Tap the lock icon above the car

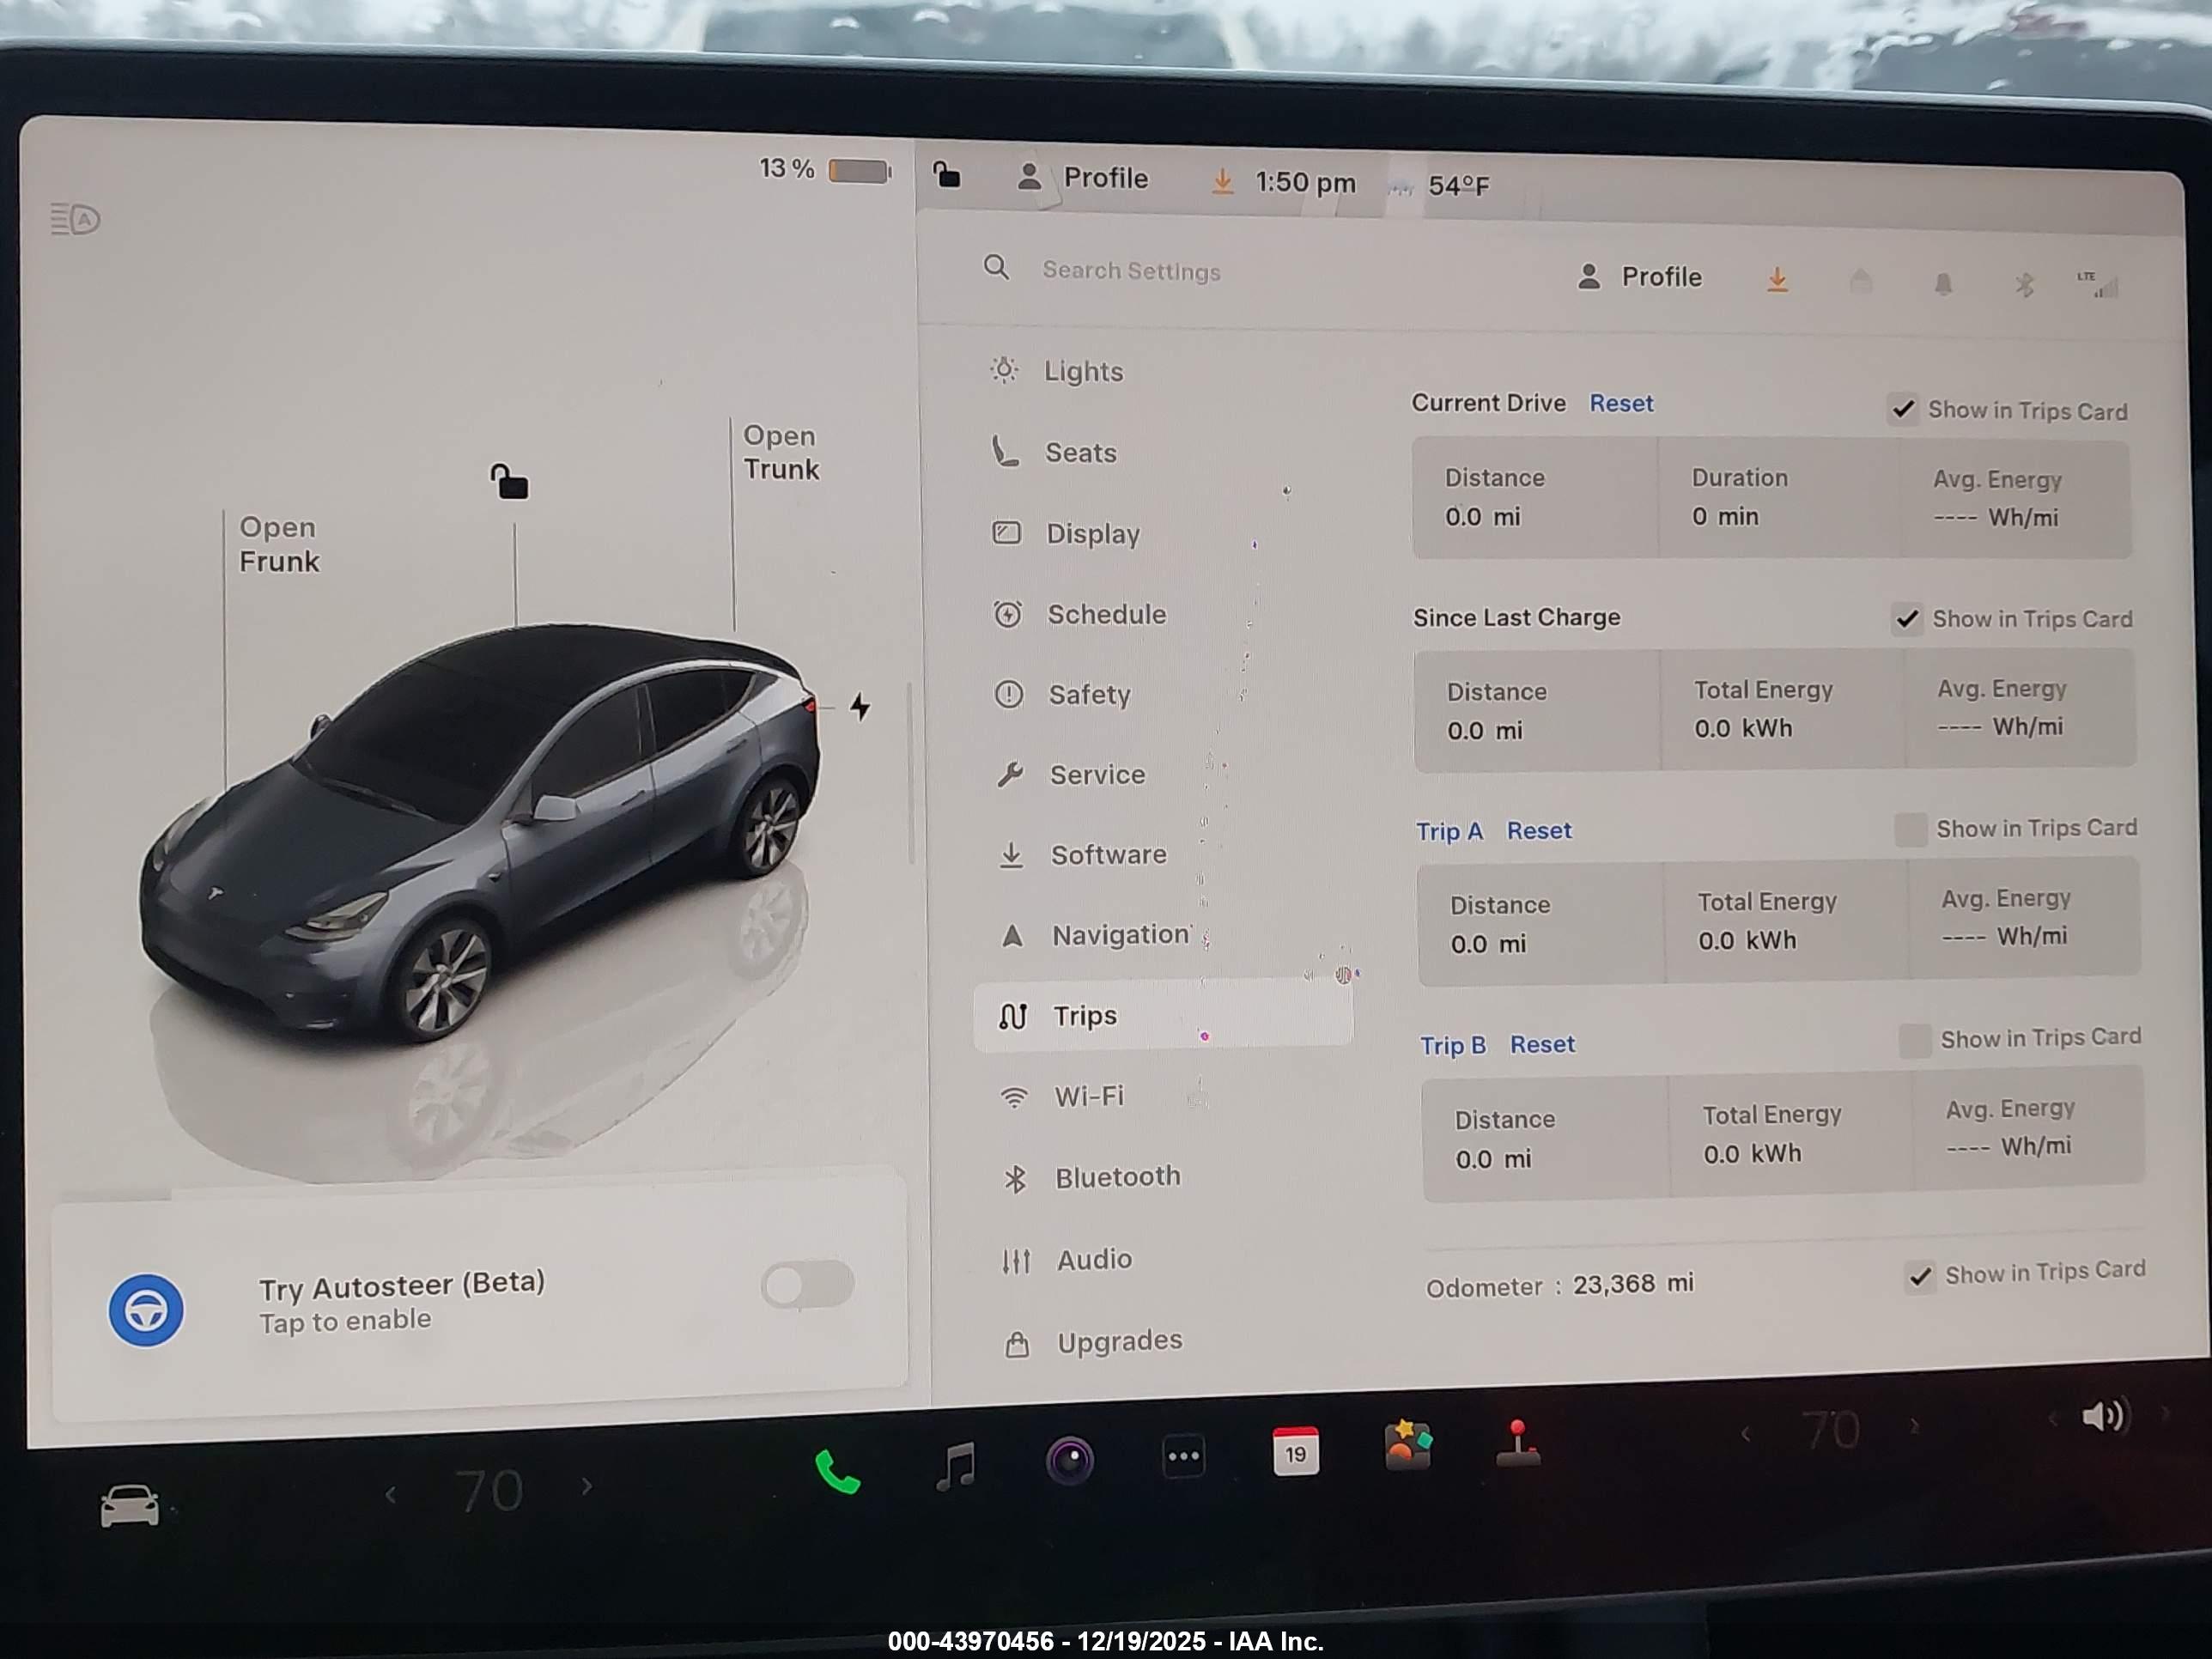pos(509,481)
